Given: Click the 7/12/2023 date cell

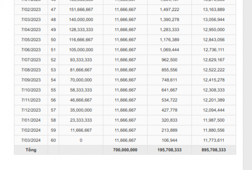Looking at the screenshot, I should pos(31,110).
